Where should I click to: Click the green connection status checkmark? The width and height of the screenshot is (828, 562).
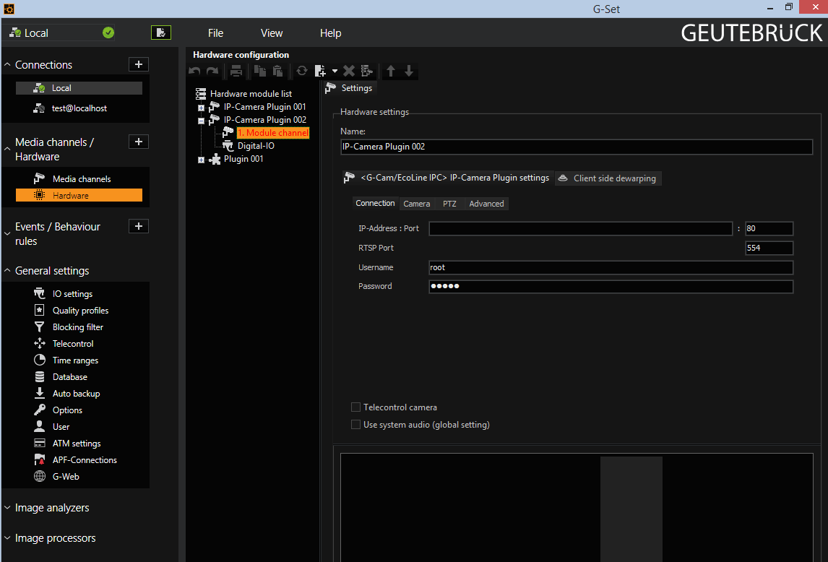[x=108, y=33]
